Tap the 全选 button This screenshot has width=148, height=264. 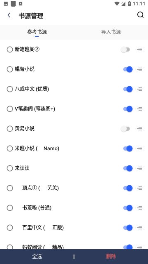pos(37,257)
